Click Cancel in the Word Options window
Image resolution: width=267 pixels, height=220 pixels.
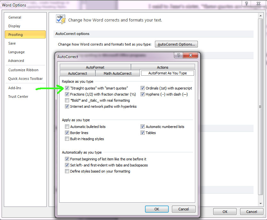(x=252, y=212)
